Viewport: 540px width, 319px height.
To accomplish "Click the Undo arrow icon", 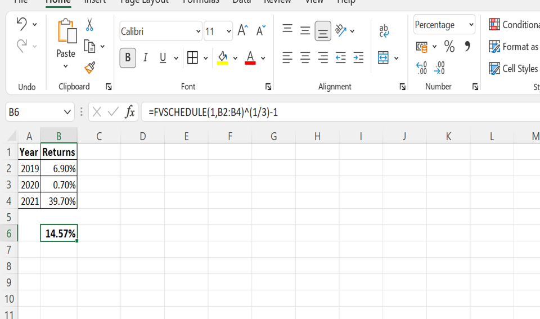I will click(x=22, y=24).
